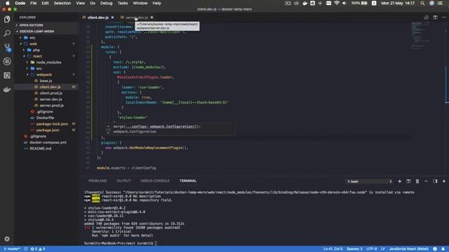Change file encoding UTF-8
Screen dimensions: 449x252
[372, 249]
